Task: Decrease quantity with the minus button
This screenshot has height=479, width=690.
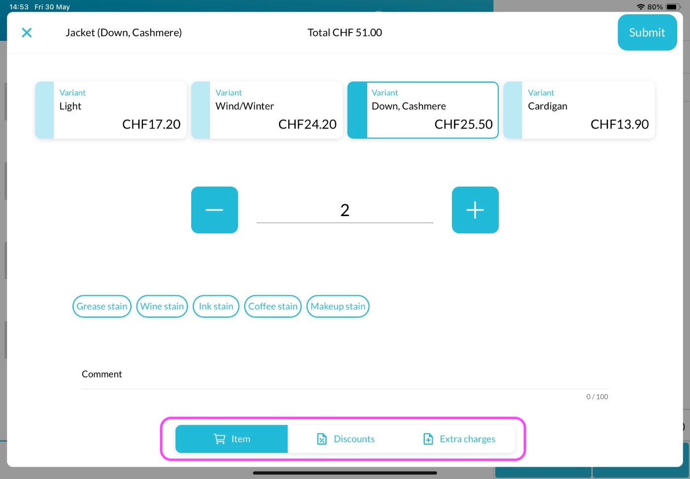Action: [x=214, y=210]
